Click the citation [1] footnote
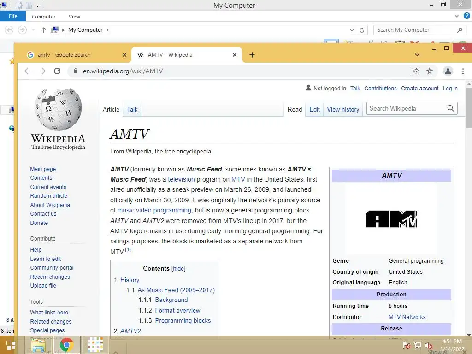472x354 pixels. point(128,249)
